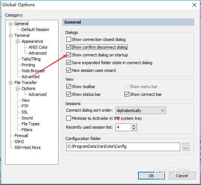
Task: Select Printing category
Action: pos(28,65)
